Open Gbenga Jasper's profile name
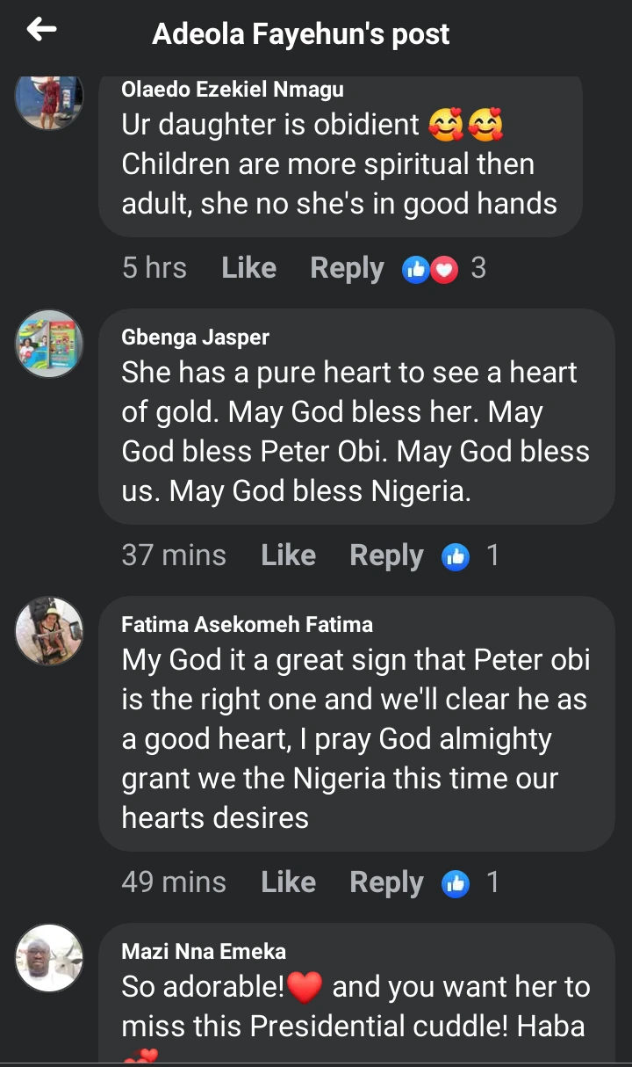This screenshot has width=632, height=1067. (x=195, y=337)
